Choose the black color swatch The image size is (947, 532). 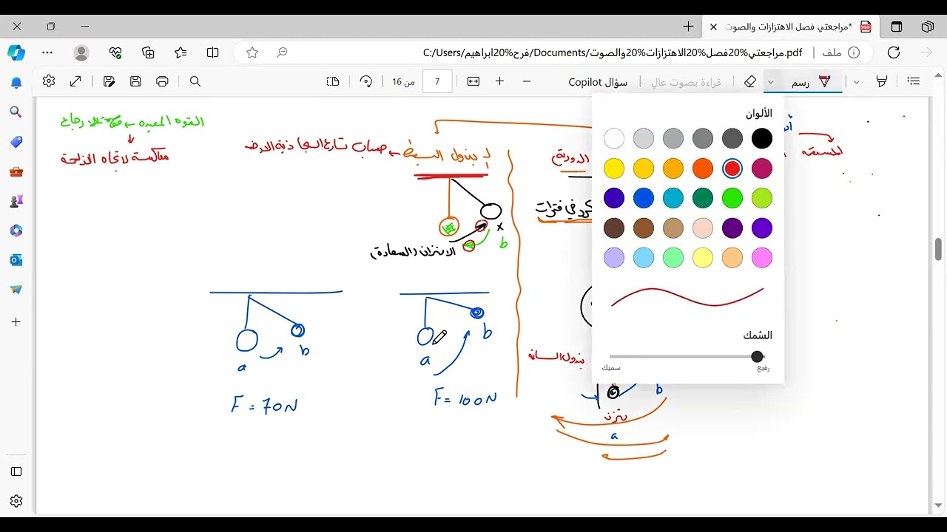click(x=762, y=138)
